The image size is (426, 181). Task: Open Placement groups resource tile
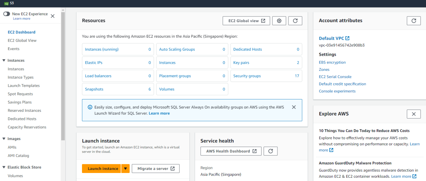[192, 76]
